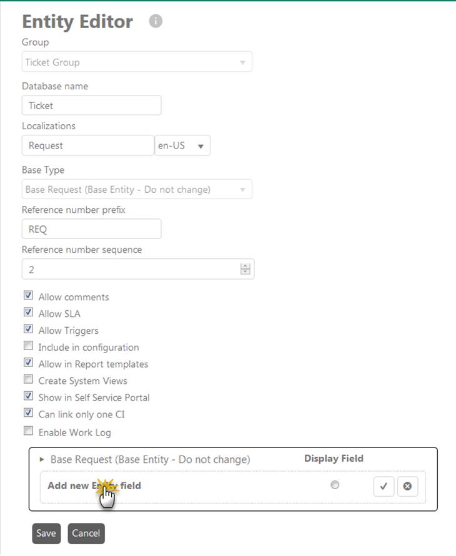The height and width of the screenshot is (556, 456).
Task: Click the Database name input field
Action: 91,105
